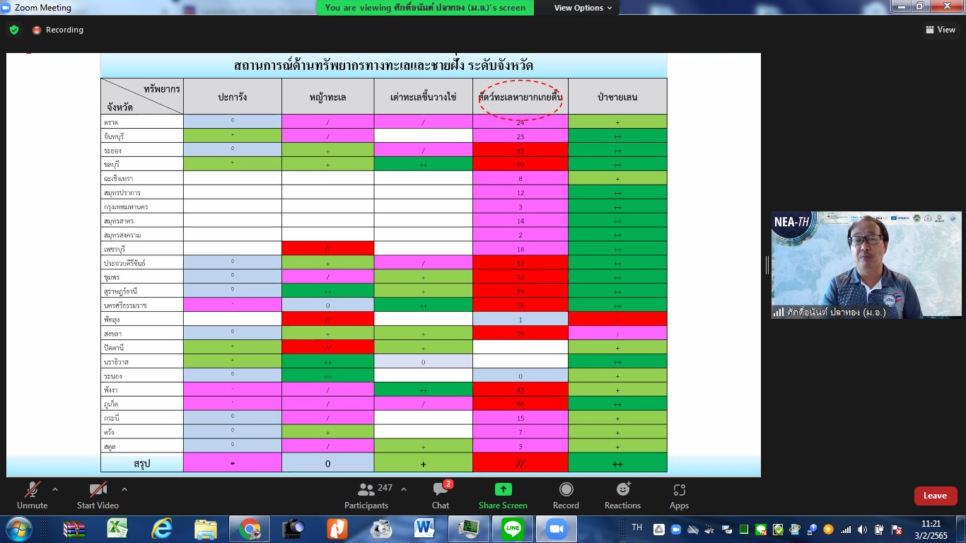
Task: Open Windows Start menu
Action: click(17, 529)
